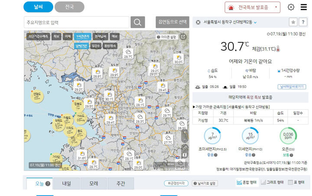Click the 이천 28.3℃ weather marker
Viewport: 312px width, 196px height.
point(140,118)
